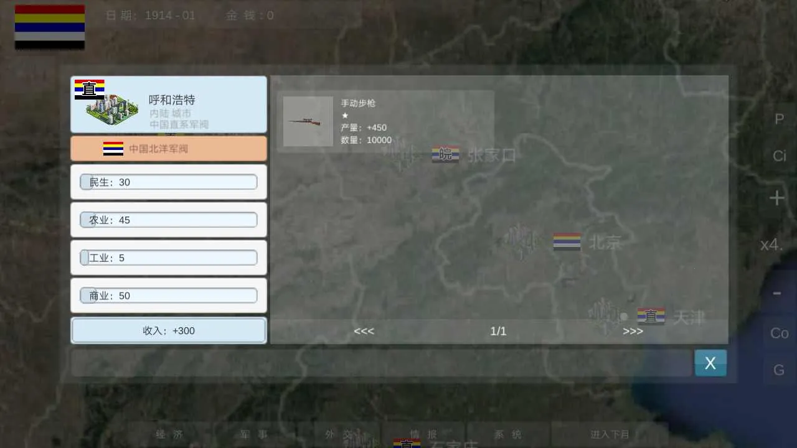Open the 经济 menu in the bottom bar
This screenshot has width=797, height=448.
pos(169,434)
